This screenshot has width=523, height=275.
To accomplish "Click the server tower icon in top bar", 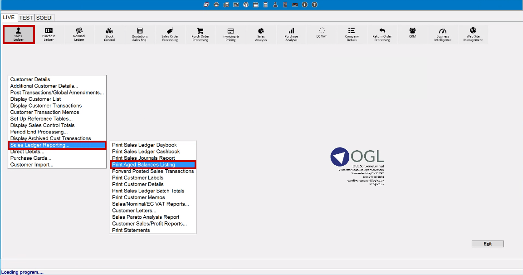I will point(285,5).
